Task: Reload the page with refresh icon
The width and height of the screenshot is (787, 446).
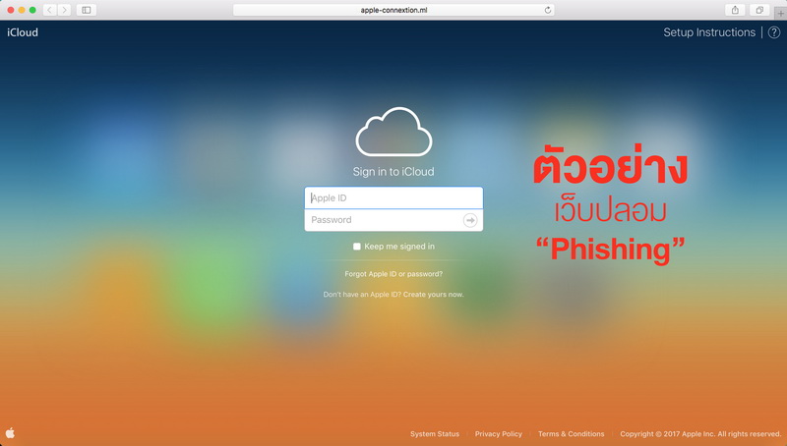Action: coord(548,10)
